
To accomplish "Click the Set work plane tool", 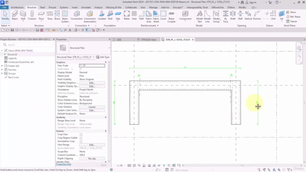I will tap(282, 15).
